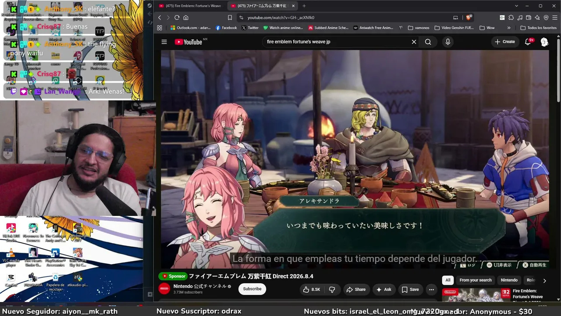The image size is (561, 316).
Task: Open the media control music-note icon
Action: (x=520, y=18)
